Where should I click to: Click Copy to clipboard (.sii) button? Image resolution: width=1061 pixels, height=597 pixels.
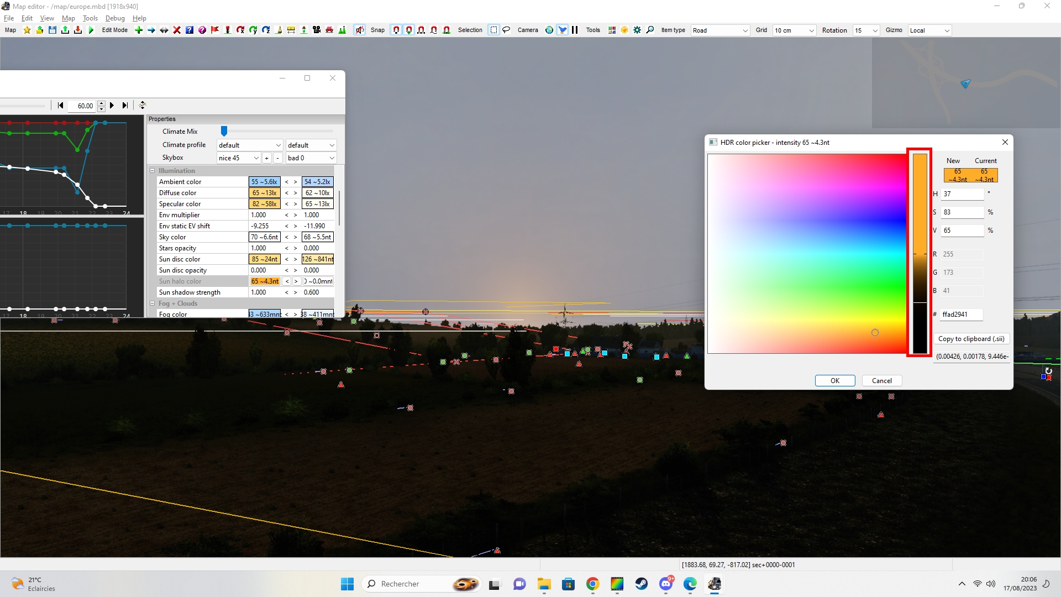971,339
